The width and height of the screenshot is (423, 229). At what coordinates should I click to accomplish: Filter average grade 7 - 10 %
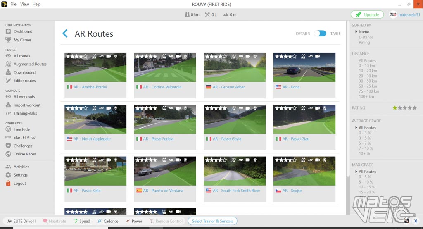click(x=366, y=148)
